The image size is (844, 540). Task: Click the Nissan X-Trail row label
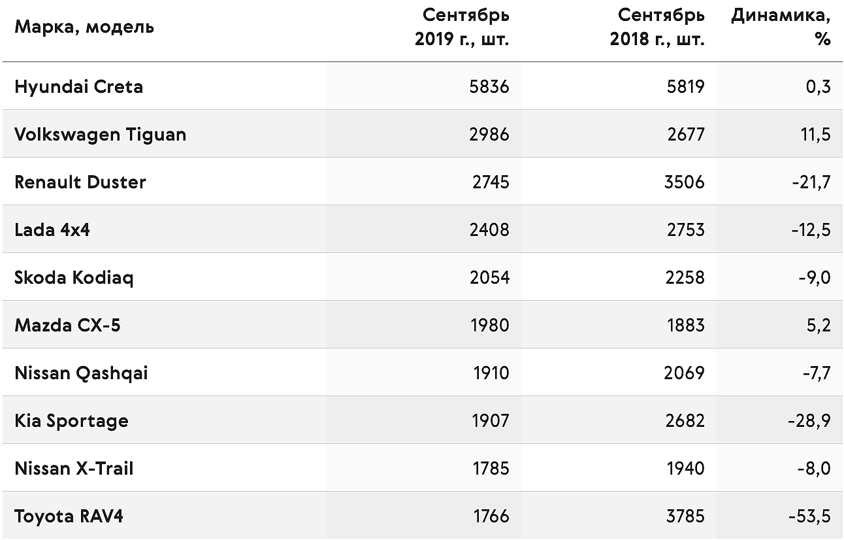pos(74,468)
